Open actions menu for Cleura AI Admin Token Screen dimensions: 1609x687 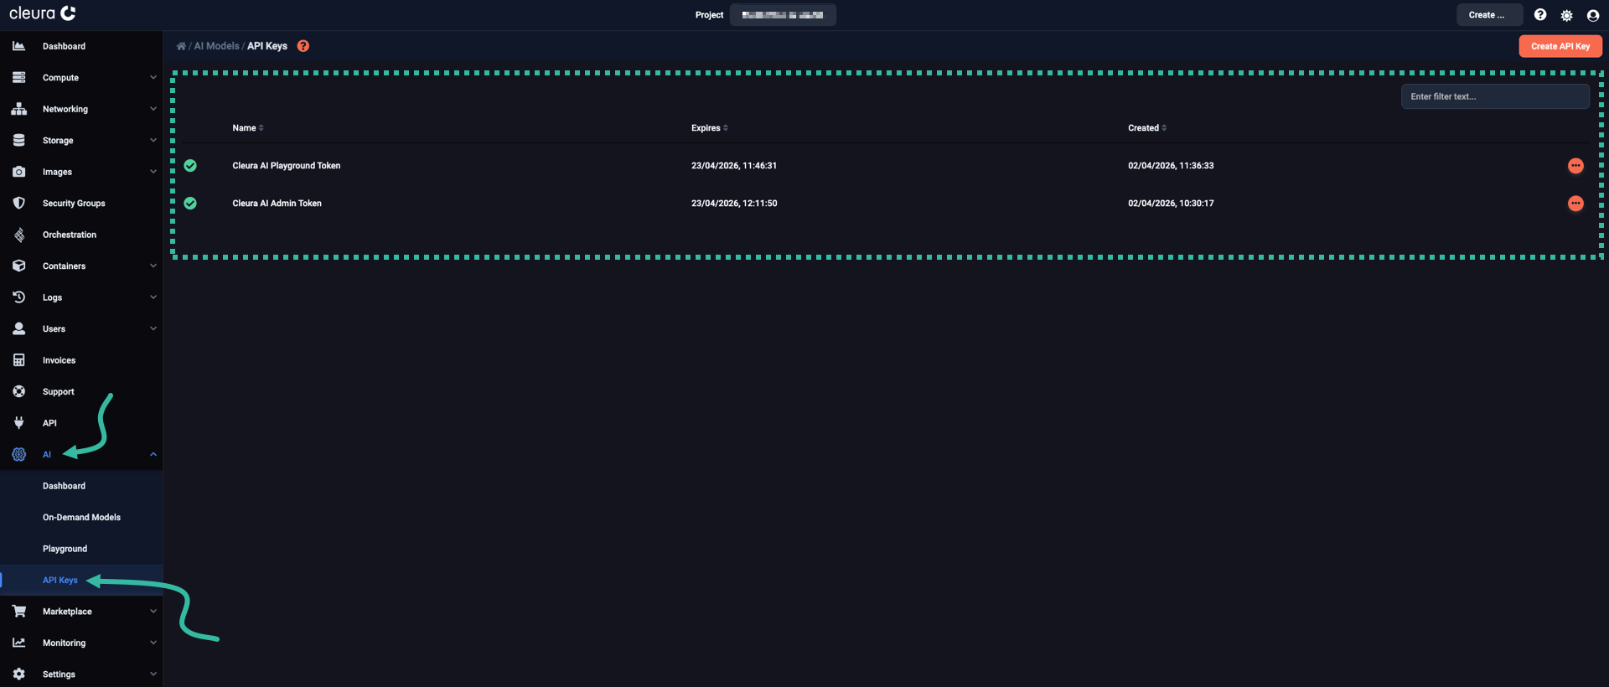[x=1575, y=204]
